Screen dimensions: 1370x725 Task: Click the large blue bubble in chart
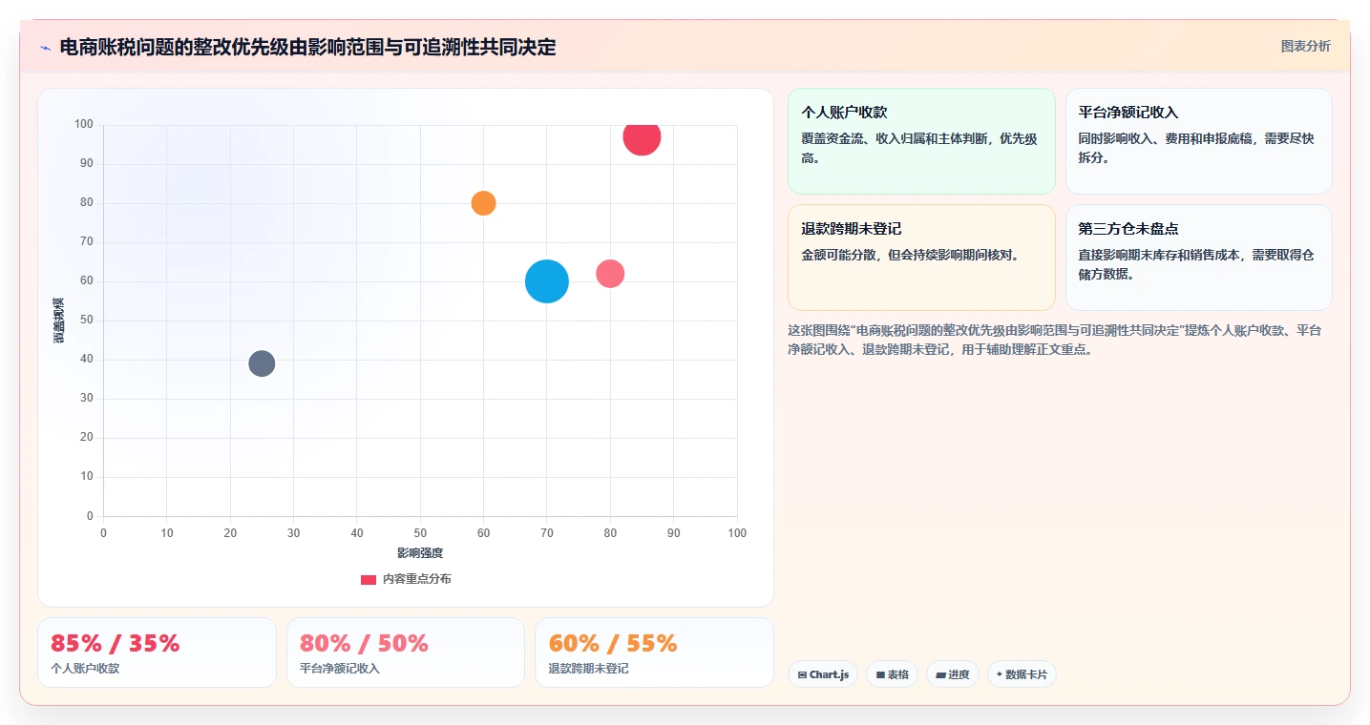click(x=547, y=281)
